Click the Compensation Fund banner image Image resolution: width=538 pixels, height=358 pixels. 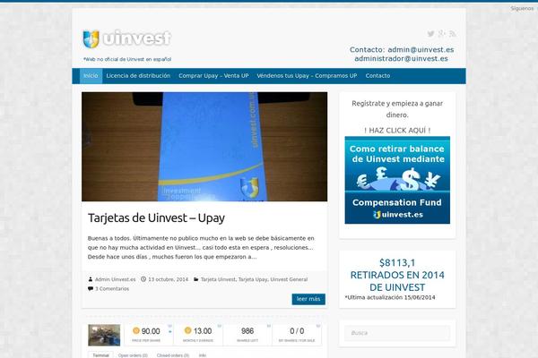[x=397, y=180]
